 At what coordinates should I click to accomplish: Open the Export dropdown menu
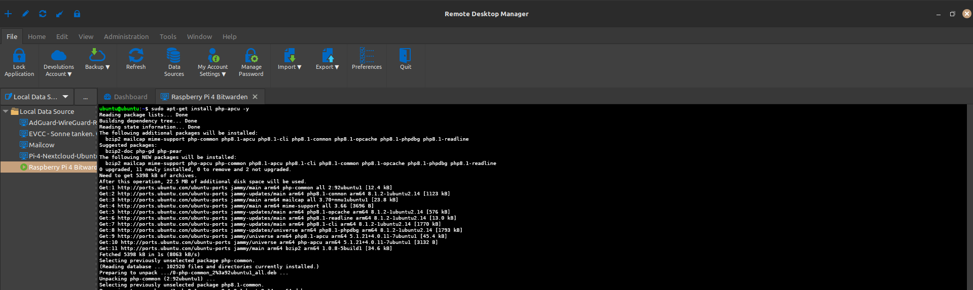[328, 67]
